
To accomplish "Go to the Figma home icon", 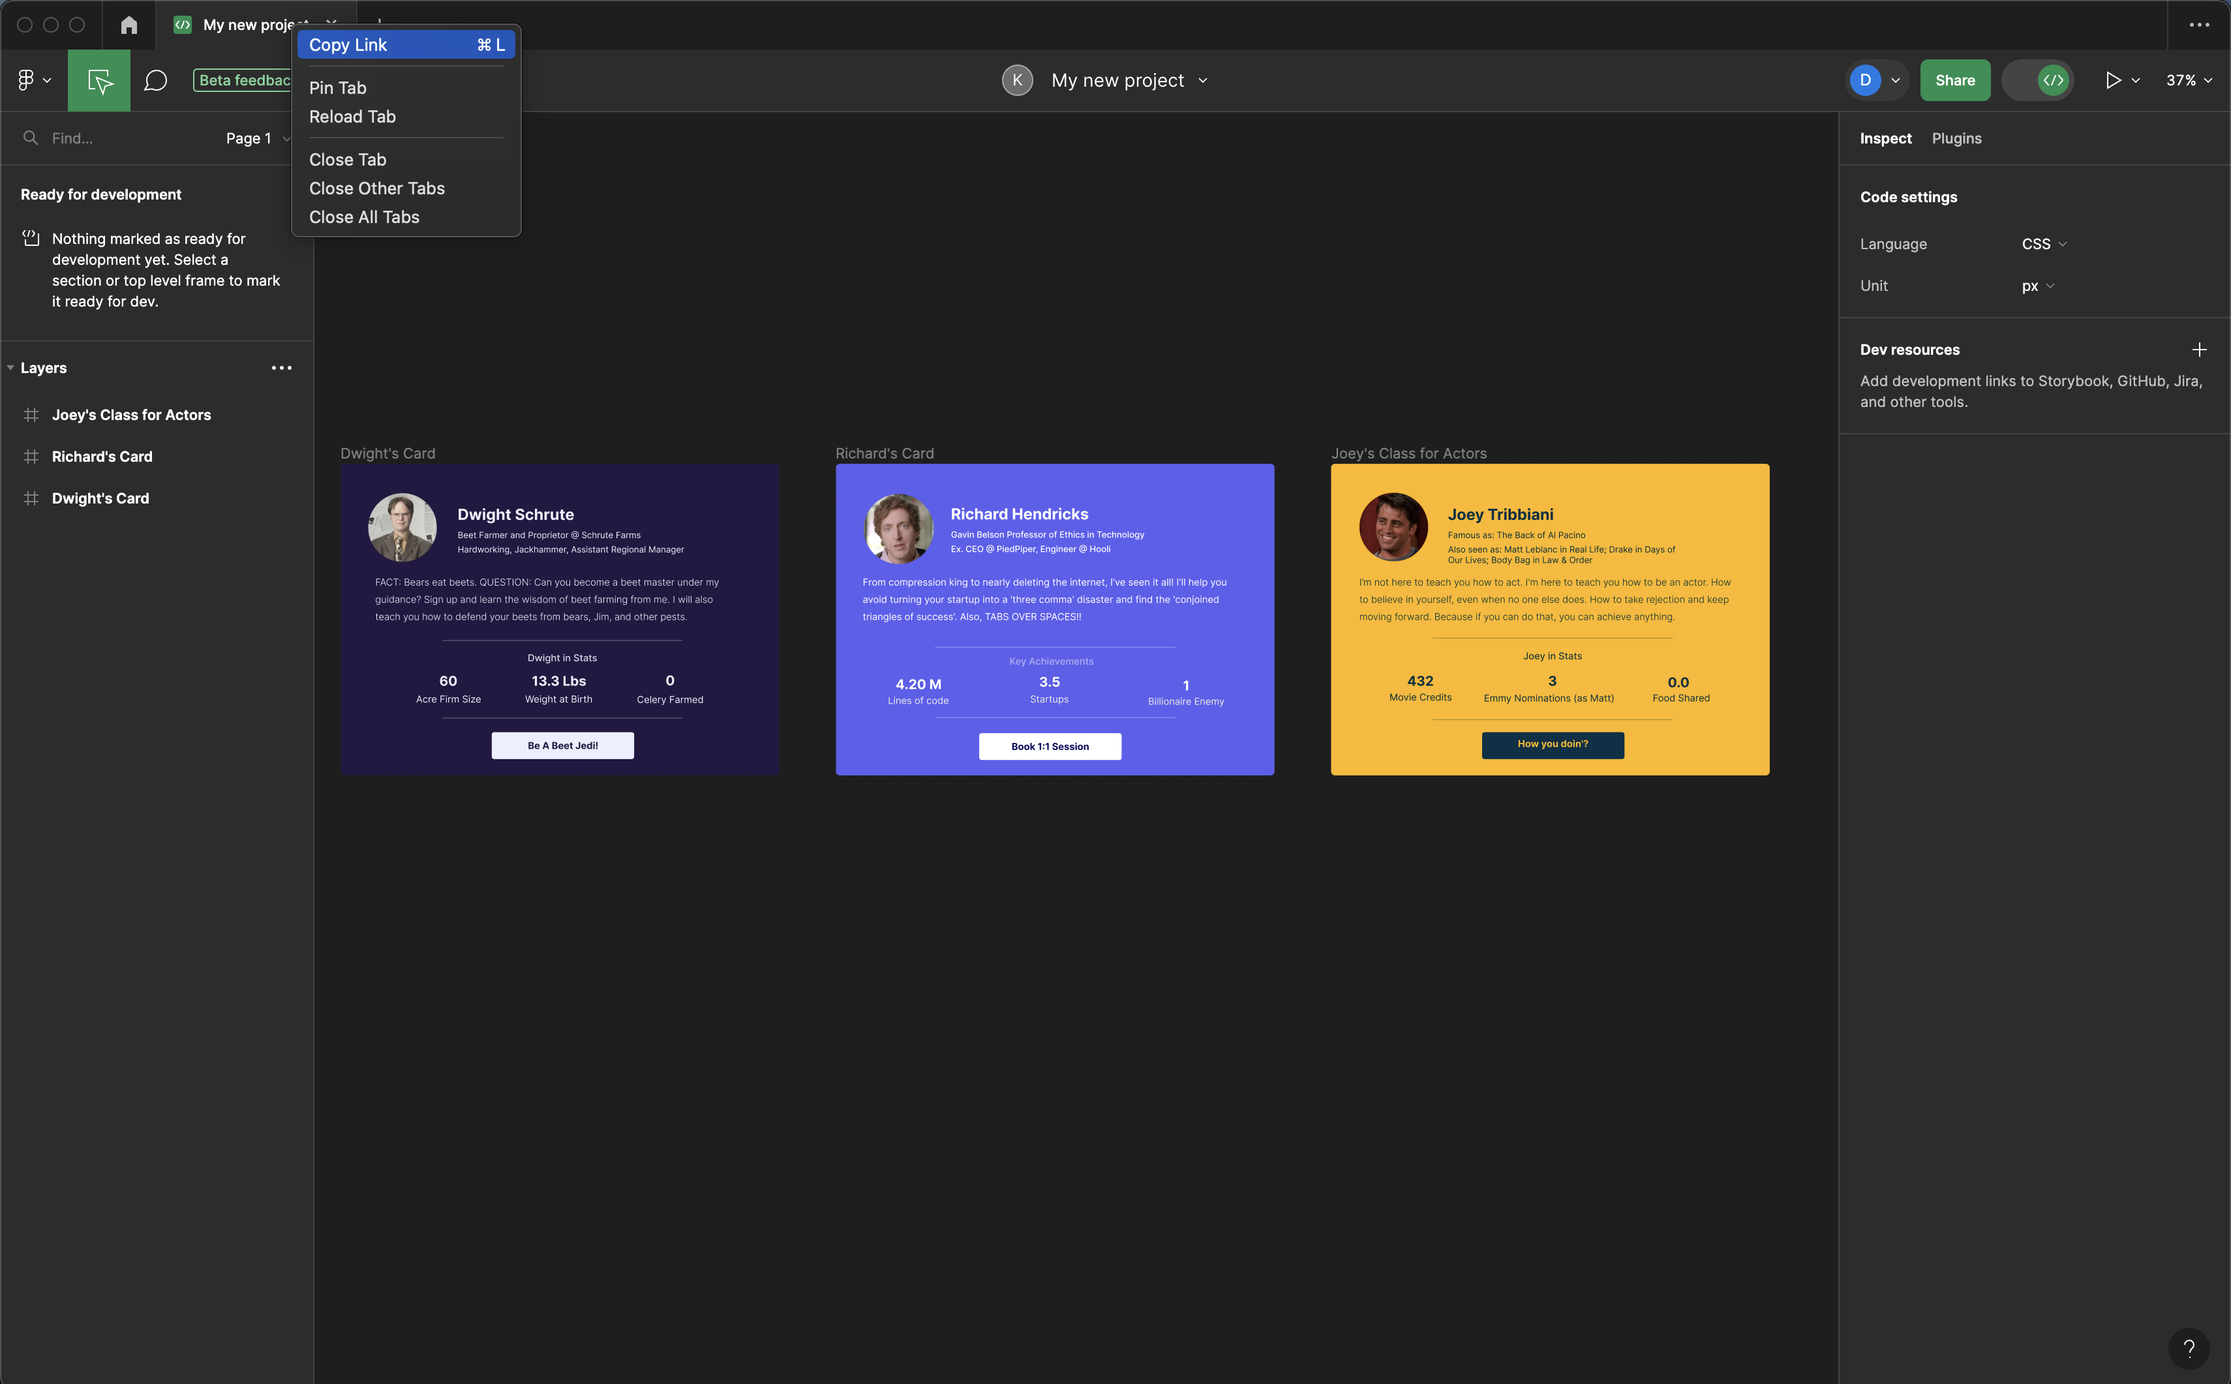I will click(x=129, y=25).
